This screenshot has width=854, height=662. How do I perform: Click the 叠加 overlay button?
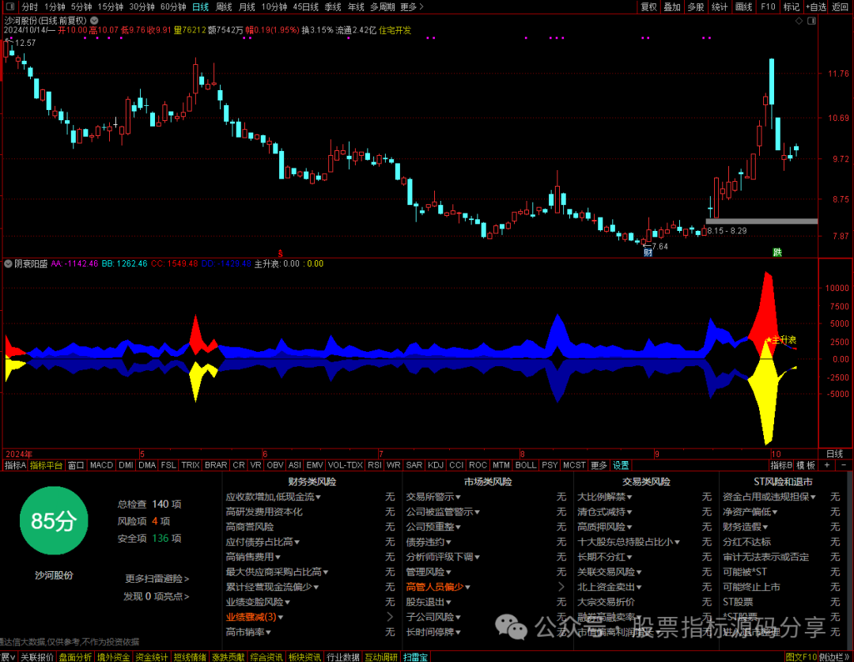coord(672,6)
